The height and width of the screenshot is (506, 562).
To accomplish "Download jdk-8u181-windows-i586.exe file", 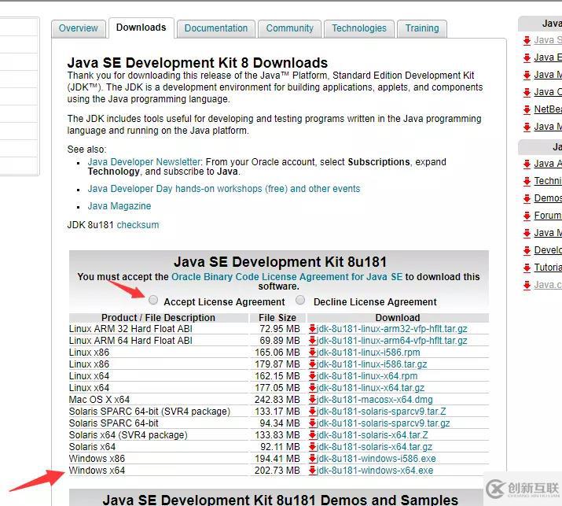I will point(376,459).
